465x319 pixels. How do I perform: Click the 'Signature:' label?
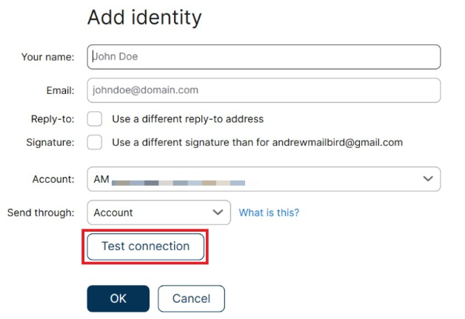pos(50,142)
